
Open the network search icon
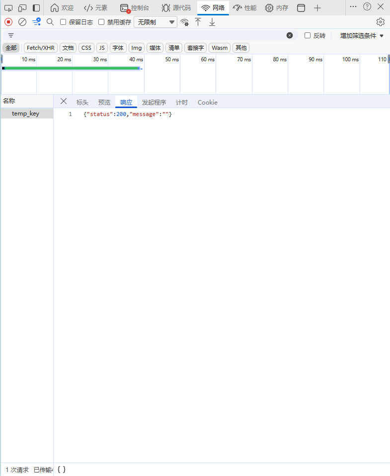click(50, 22)
